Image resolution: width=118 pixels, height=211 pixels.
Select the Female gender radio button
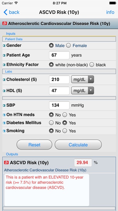[x=68, y=45]
